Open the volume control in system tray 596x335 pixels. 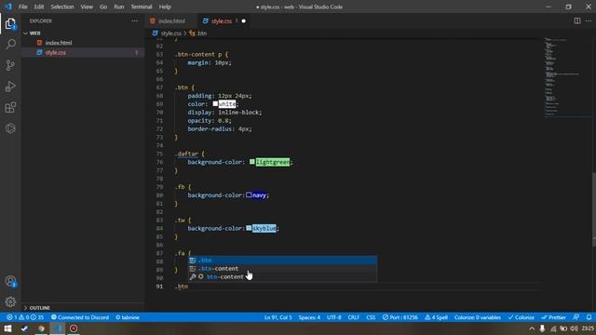[574, 328]
